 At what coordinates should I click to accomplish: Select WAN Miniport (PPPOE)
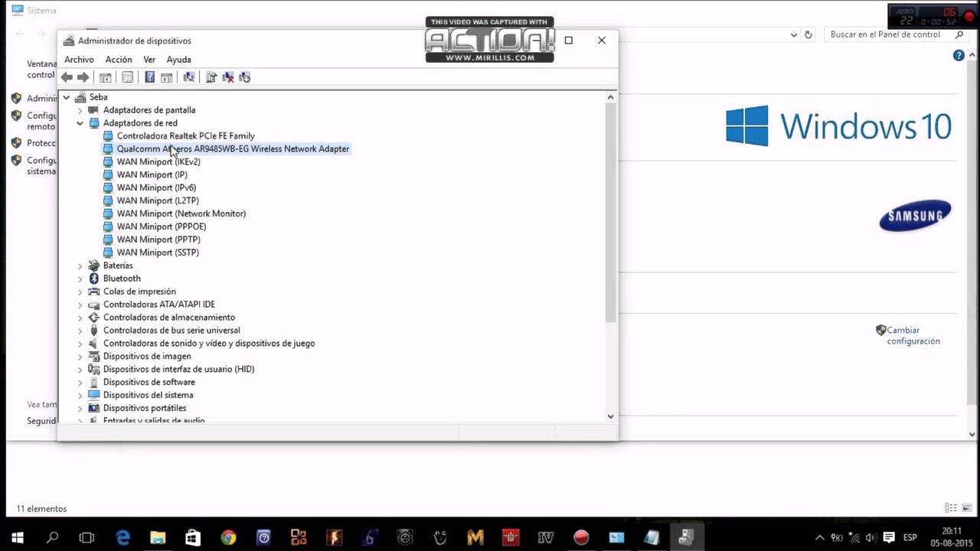[x=161, y=227]
